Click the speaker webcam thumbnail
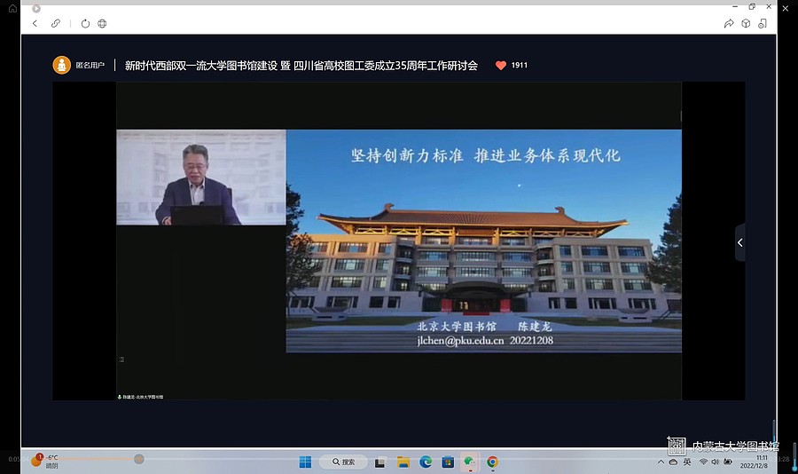 pyautogui.click(x=201, y=178)
